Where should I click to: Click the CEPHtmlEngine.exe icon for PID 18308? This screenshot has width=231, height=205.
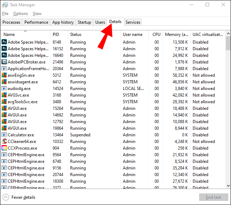pyautogui.click(x=4, y=181)
